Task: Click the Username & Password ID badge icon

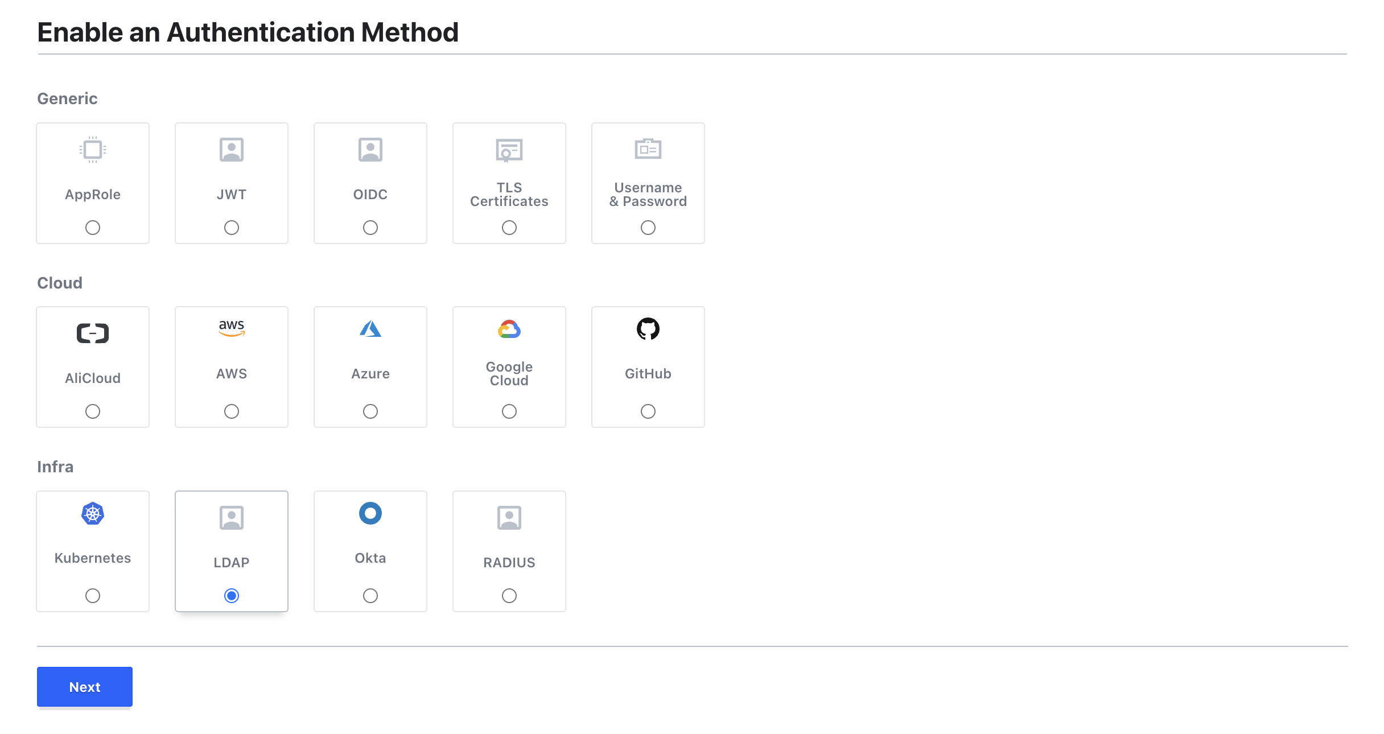Action: coord(648,149)
